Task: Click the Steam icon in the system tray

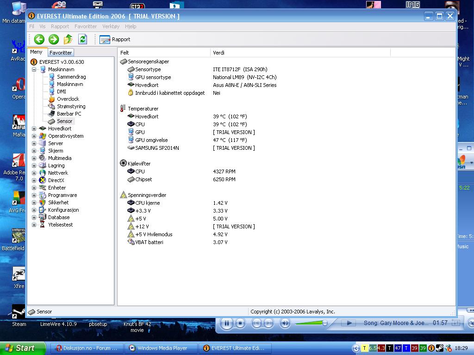Action: point(440,348)
